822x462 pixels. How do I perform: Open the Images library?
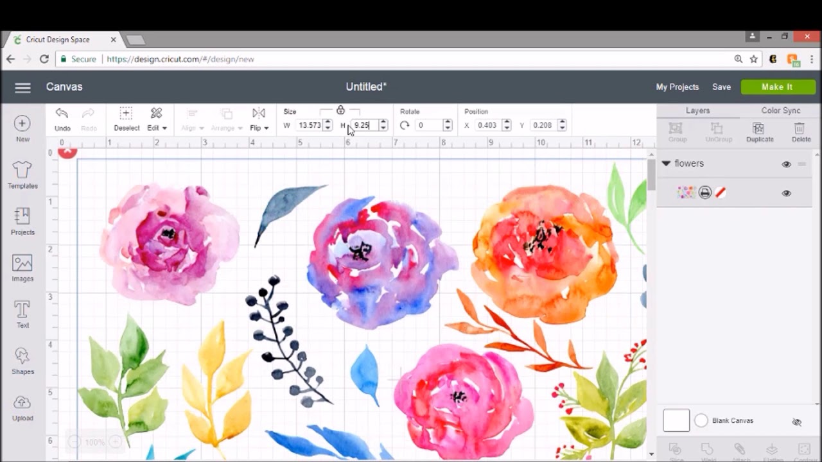tap(22, 268)
